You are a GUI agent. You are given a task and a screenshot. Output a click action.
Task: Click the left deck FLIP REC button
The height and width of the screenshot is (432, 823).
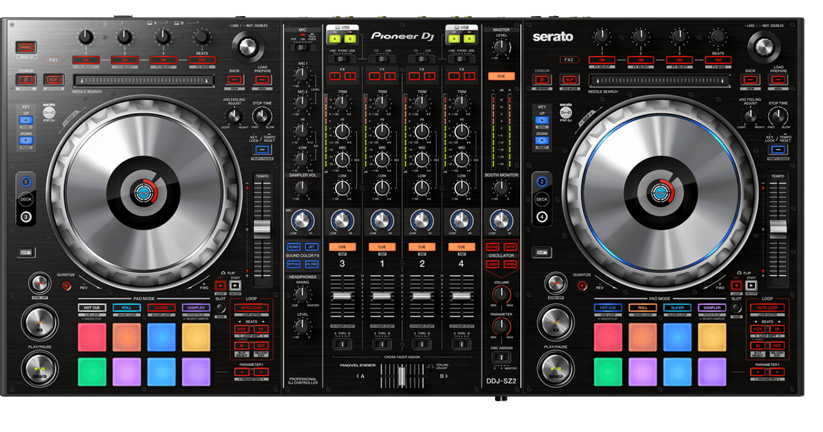click(221, 285)
